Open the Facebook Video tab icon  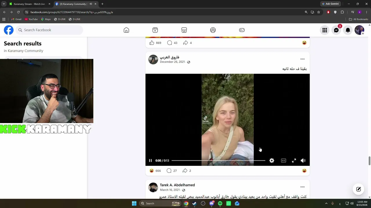pyautogui.click(x=155, y=30)
